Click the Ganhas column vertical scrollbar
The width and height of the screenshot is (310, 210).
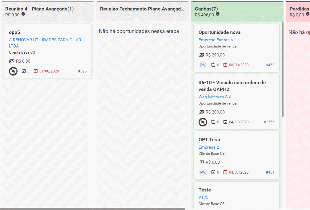pyautogui.click(x=283, y=69)
